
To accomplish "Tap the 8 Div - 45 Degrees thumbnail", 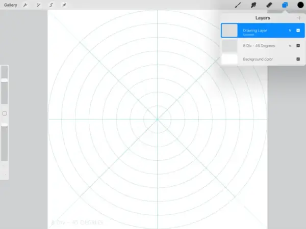I will pos(229,46).
